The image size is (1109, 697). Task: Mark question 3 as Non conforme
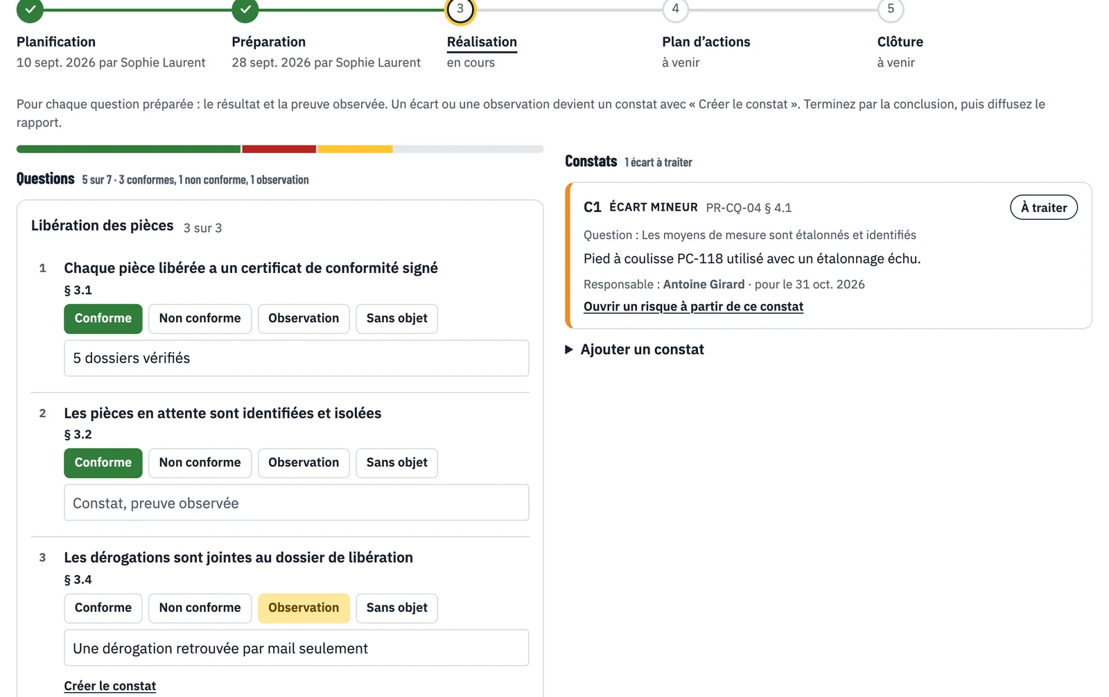(200, 608)
